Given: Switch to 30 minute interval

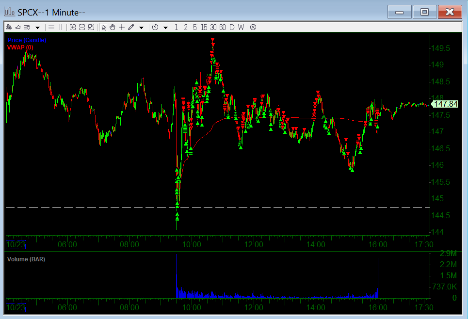Looking at the screenshot, I should 213,28.
